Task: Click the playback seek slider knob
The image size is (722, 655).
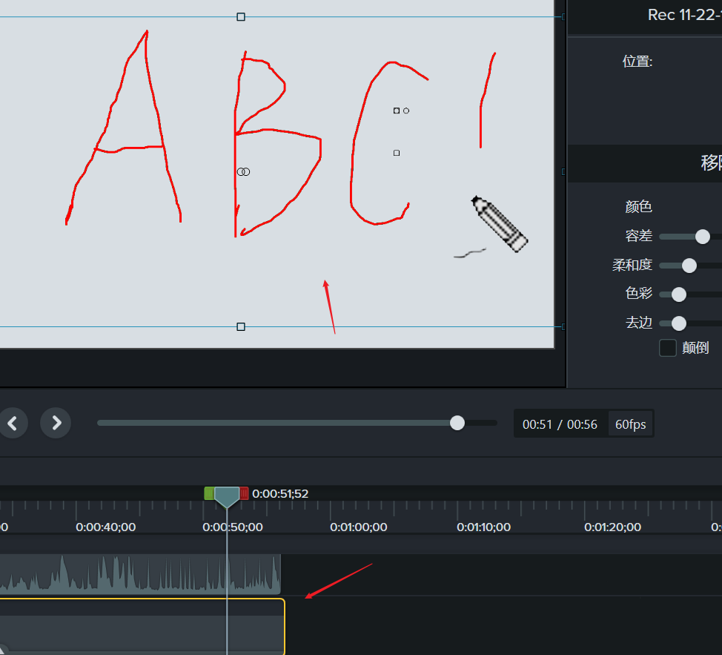Action: (457, 423)
